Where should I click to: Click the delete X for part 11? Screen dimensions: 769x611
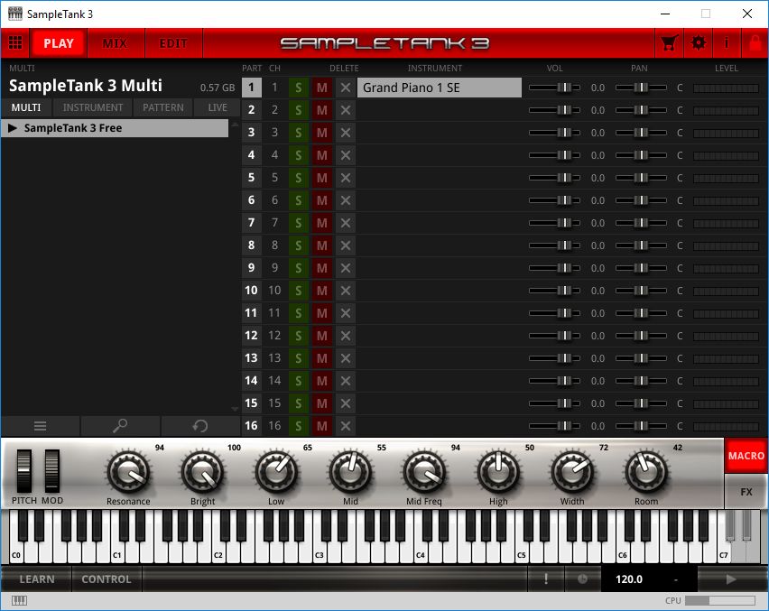[346, 313]
